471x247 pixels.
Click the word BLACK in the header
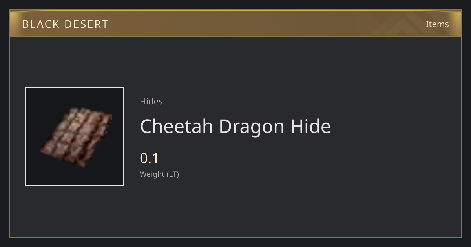coord(40,24)
